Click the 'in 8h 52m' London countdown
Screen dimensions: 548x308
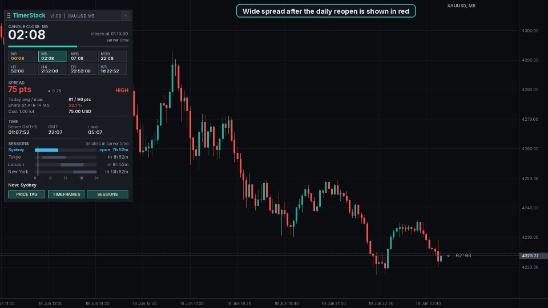click(x=118, y=164)
